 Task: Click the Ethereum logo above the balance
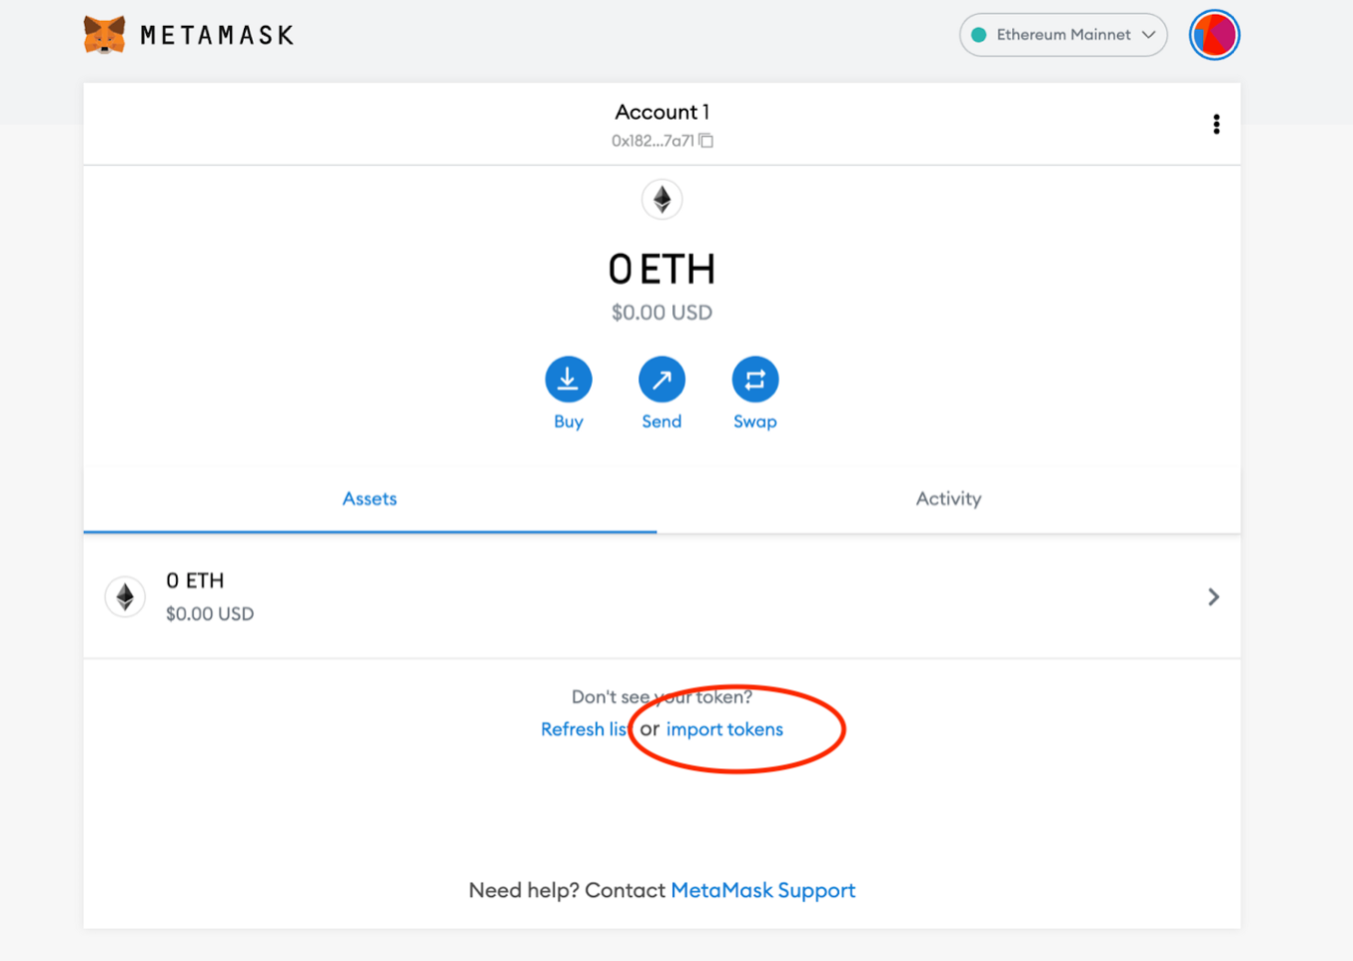pyautogui.click(x=662, y=200)
